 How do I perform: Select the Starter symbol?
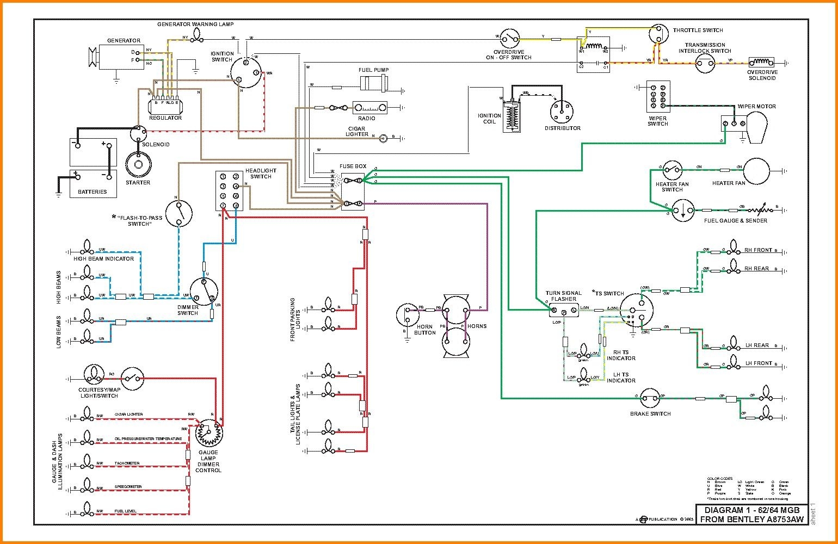pyautogui.click(x=139, y=165)
